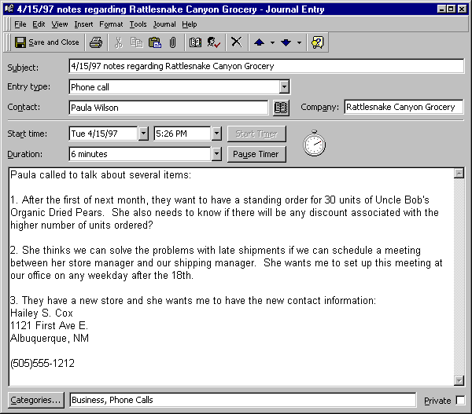Paste from clipboard icon
Viewport: 472px width, 414px height.
(155, 42)
